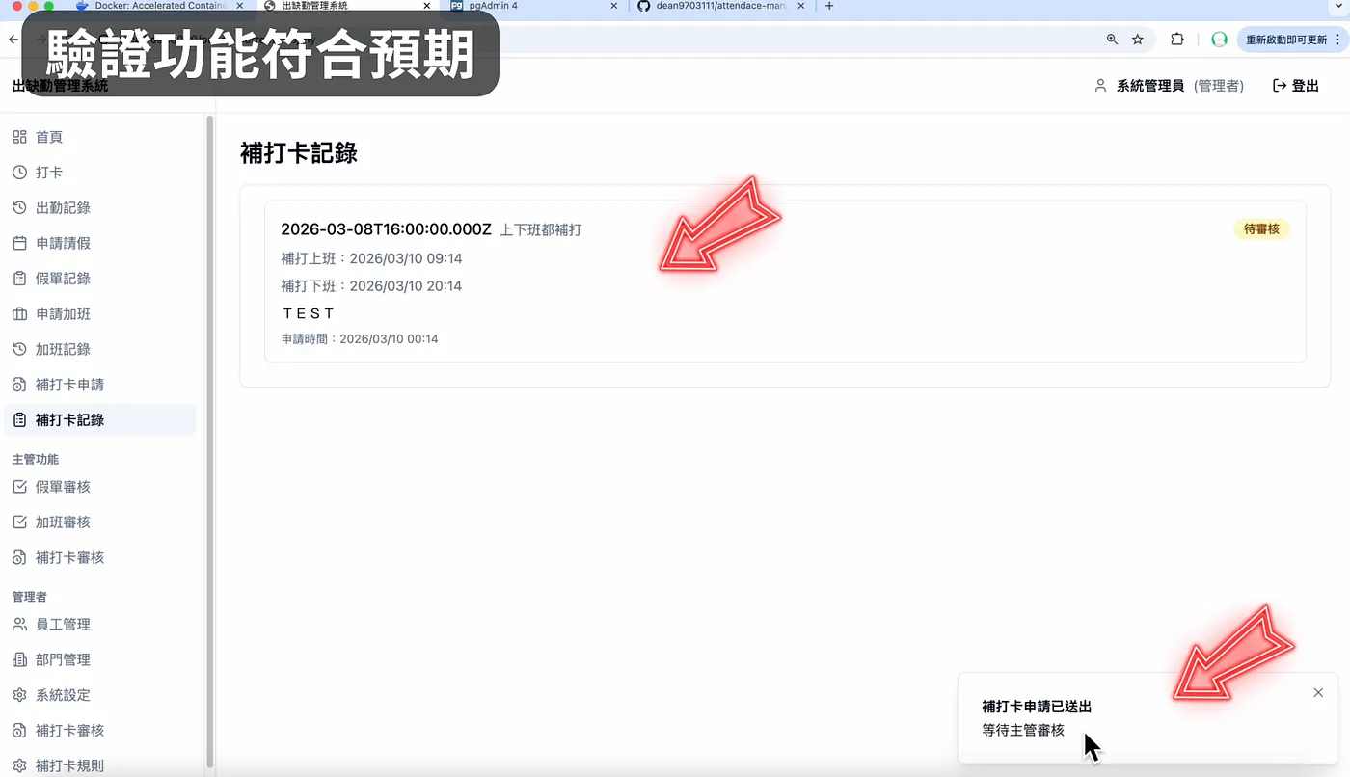The width and height of the screenshot is (1350, 777).
Task: Select the active 補打卡記錄 menu item
Action: [100, 420]
